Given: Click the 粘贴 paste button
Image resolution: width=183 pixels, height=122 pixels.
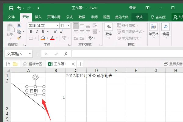Looking at the screenshot, I should (x=10, y=30).
